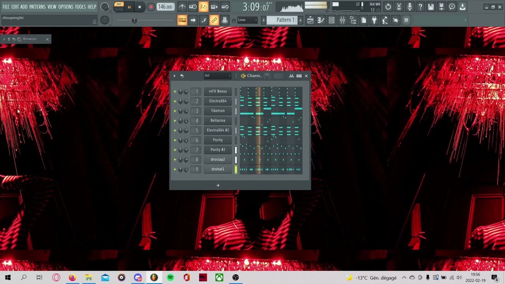Click the microphone one-click recording icon
The image size is (505, 284).
(x=410, y=7)
